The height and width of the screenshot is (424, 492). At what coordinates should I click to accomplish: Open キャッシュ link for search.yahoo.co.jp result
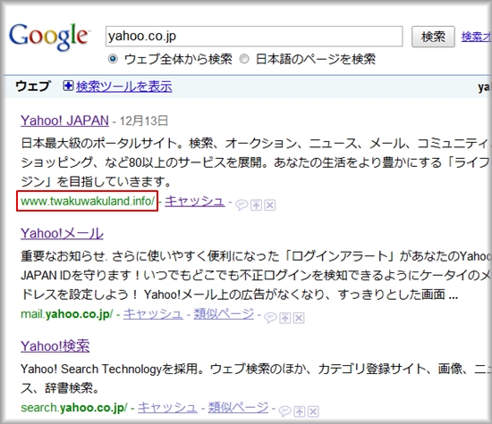point(167,407)
